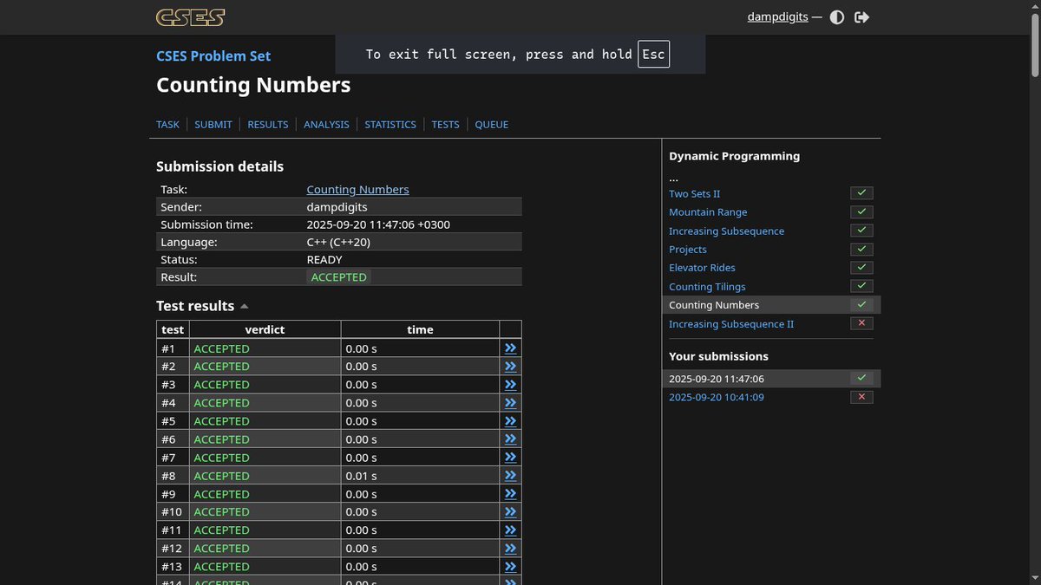View details arrow for test #13
The height and width of the screenshot is (585, 1041).
pyautogui.click(x=510, y=566)
